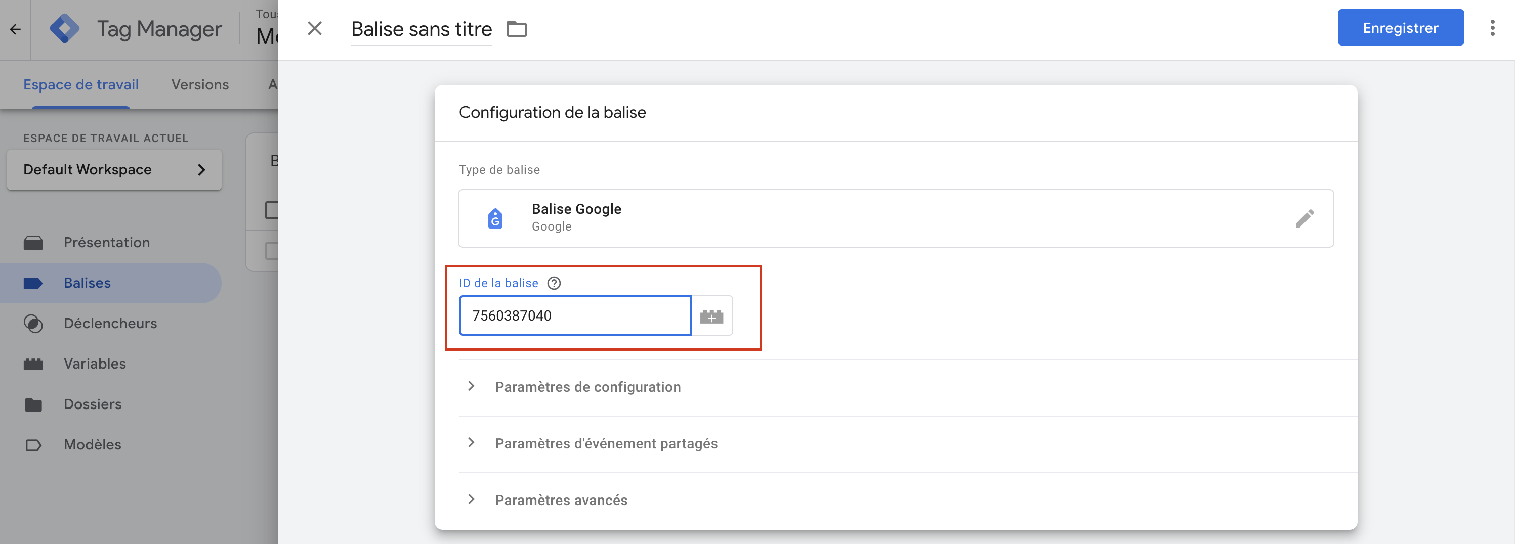Viewport: 1515px width, 544px height.
Task: Open the Default Workspace selector
Action: click(x=113, y=170)
